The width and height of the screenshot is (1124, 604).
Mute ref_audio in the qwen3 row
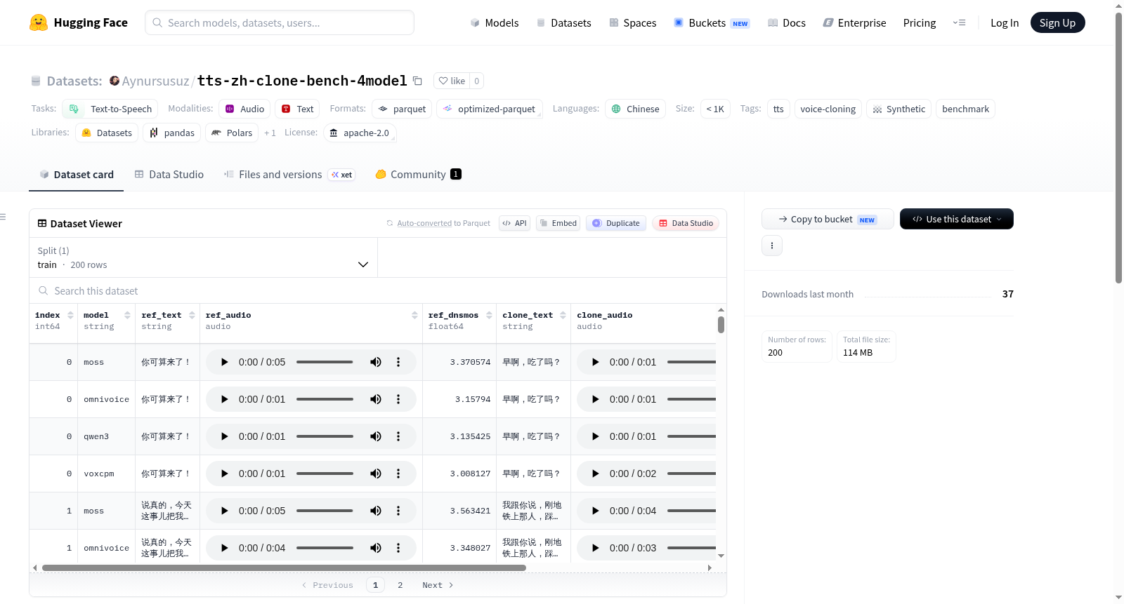coord(376,436)
